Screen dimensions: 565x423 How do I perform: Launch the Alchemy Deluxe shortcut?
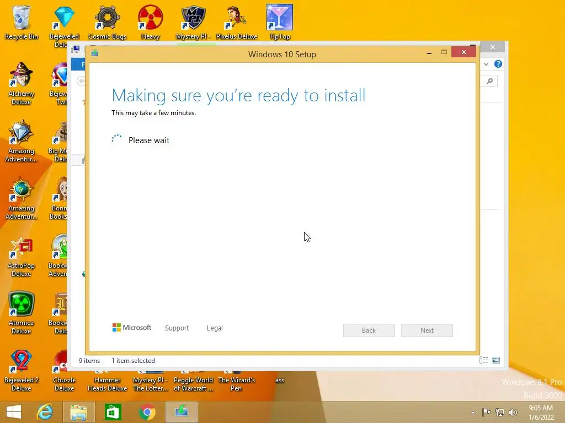(22, 84)
